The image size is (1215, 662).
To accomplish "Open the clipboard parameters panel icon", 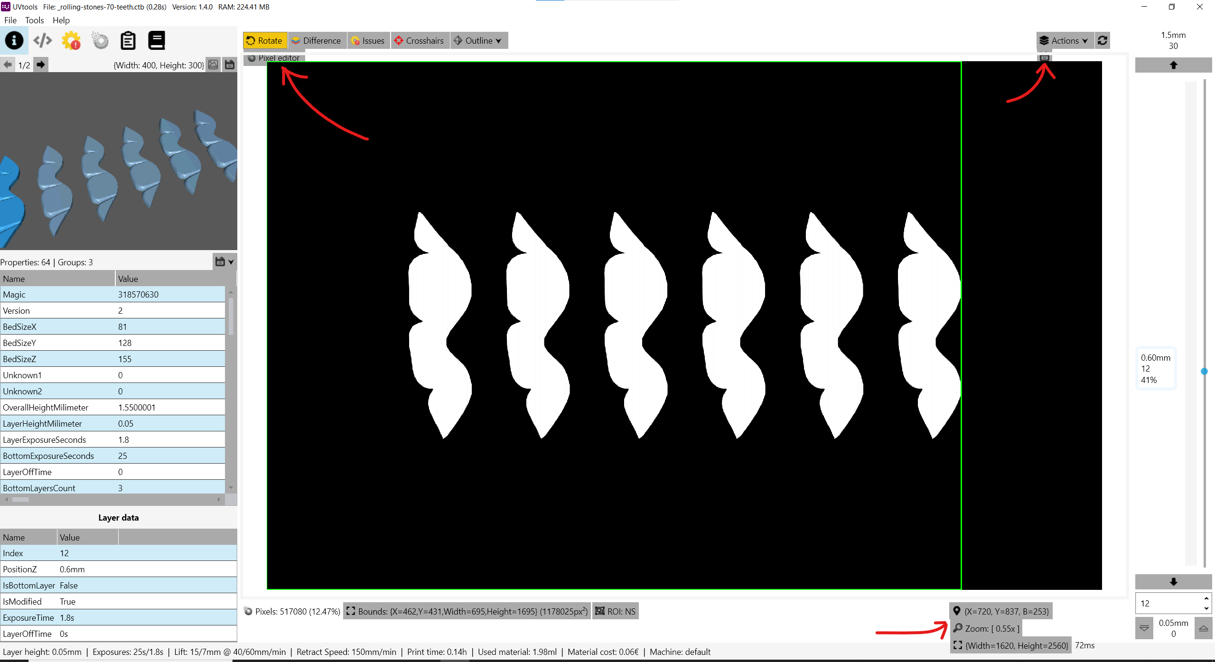I will 128,41.
